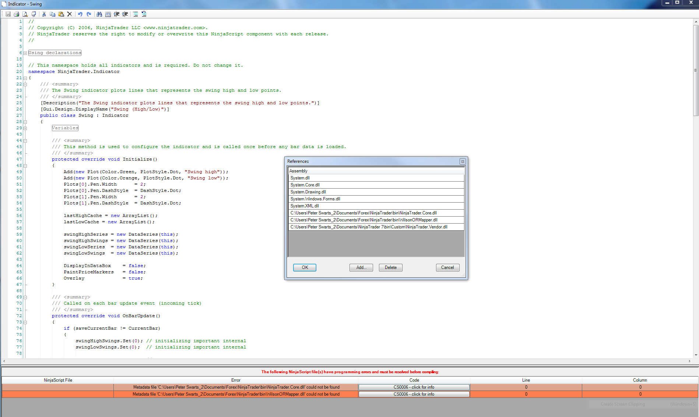Select System.XML.dll reference
699x417 pixels.
(376, 206)
